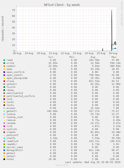
Task: Click the requests / second axis label
Action: (2, 29)
